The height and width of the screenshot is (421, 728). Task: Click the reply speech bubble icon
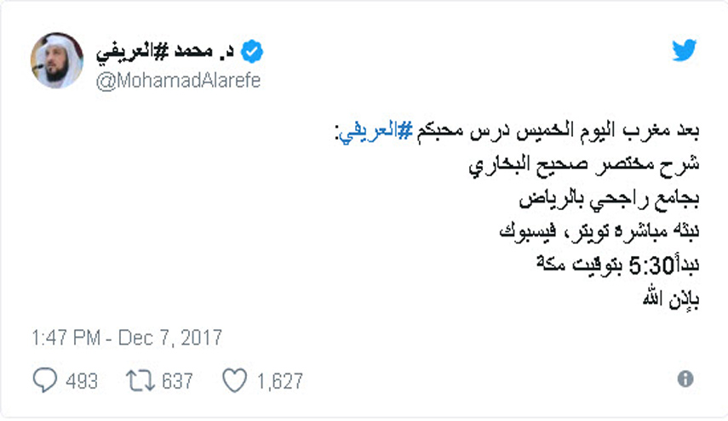(x=44, y=380)
